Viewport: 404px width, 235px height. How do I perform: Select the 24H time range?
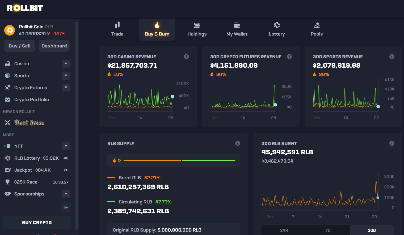click(x=284, y=230)
